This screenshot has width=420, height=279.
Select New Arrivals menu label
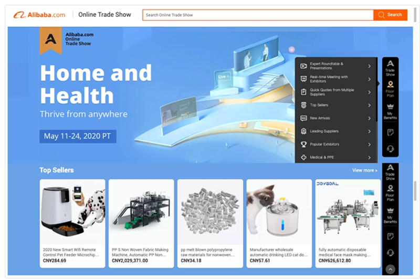coord(320,118)
